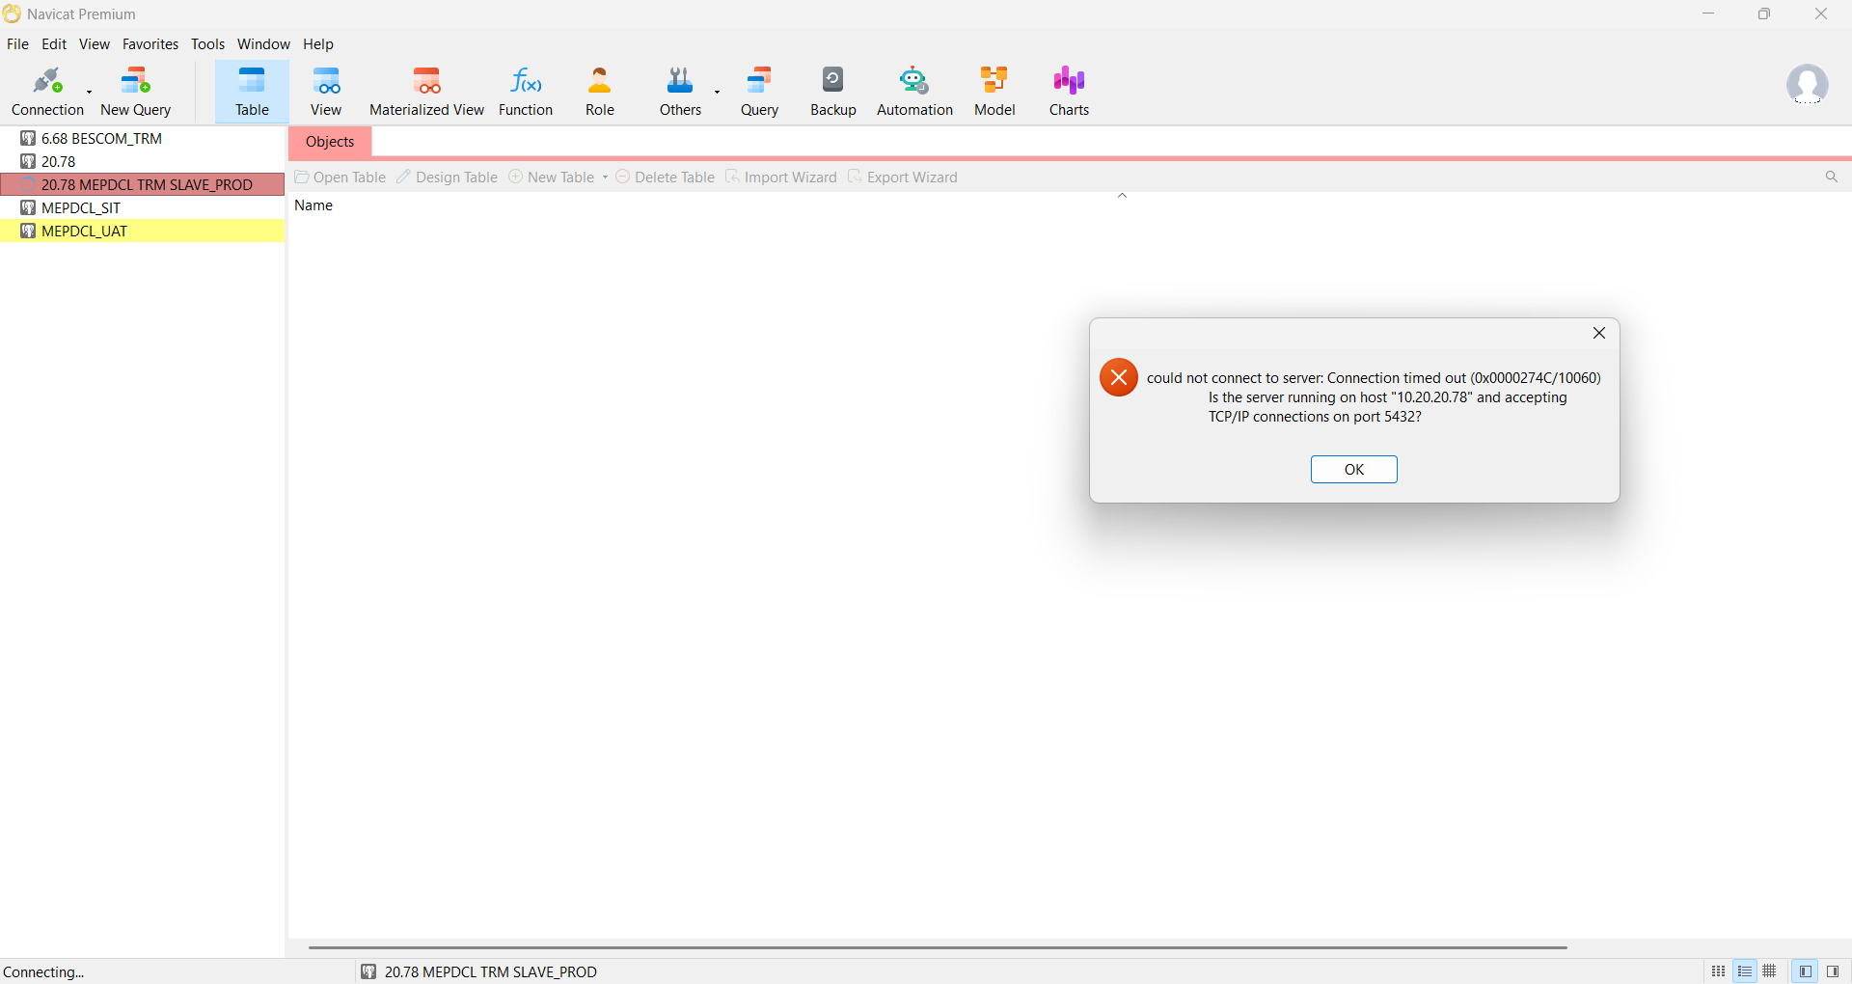Open the Help menu
The width and height of the screenshot is (1852, 984).
[318, 44]
